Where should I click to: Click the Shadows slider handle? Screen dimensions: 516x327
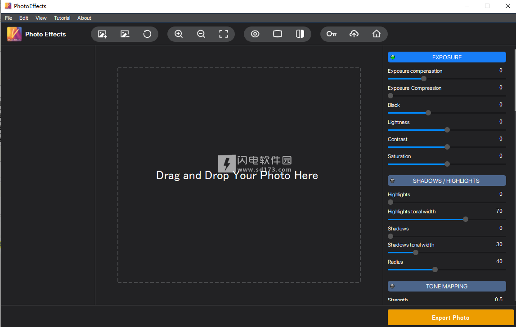coord(390,236)
